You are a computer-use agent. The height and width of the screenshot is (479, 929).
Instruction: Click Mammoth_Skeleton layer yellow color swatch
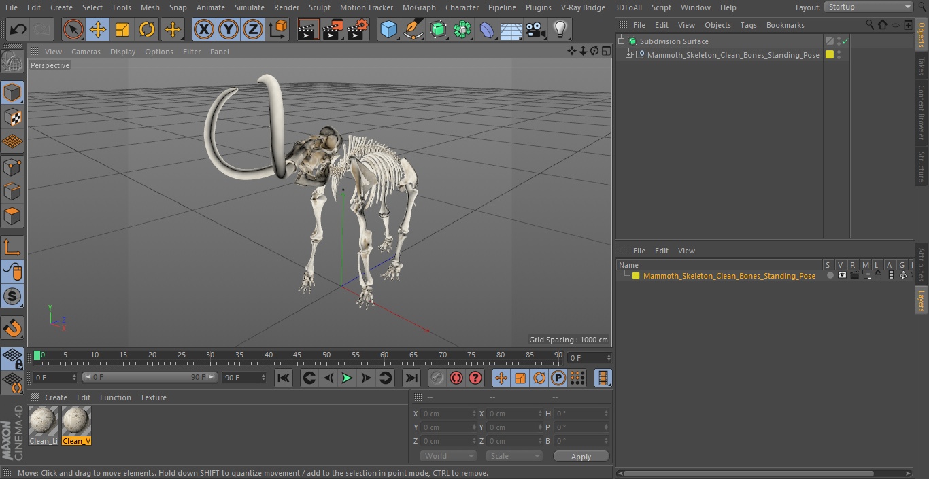point(636,276)
